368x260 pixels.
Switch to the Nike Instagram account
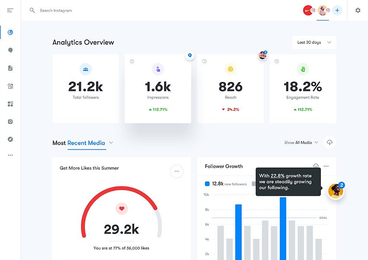point(308,10)
